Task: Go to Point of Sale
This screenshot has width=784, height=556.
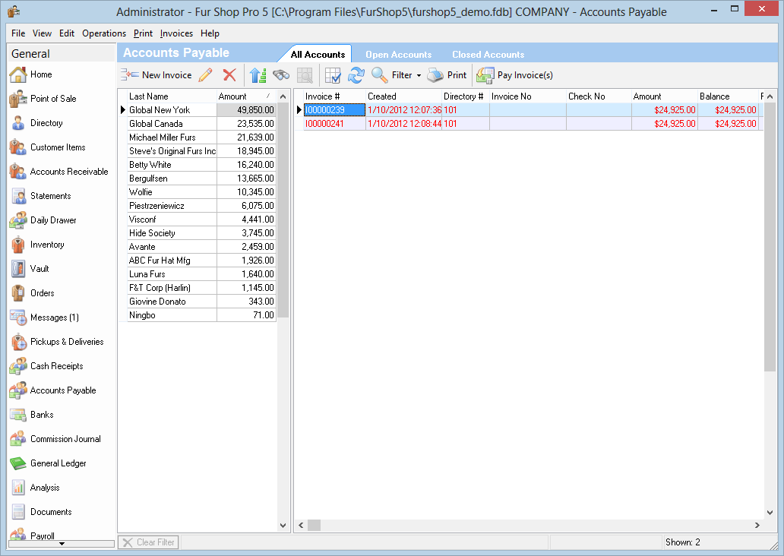Action: pos(52,99)
